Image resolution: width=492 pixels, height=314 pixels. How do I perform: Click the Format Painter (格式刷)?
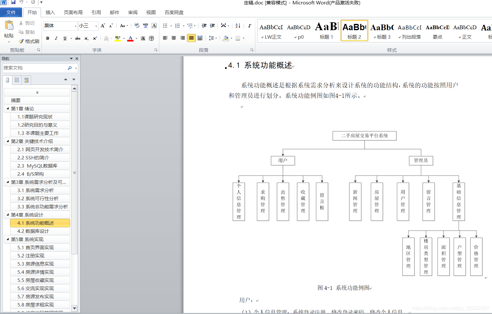29,41
